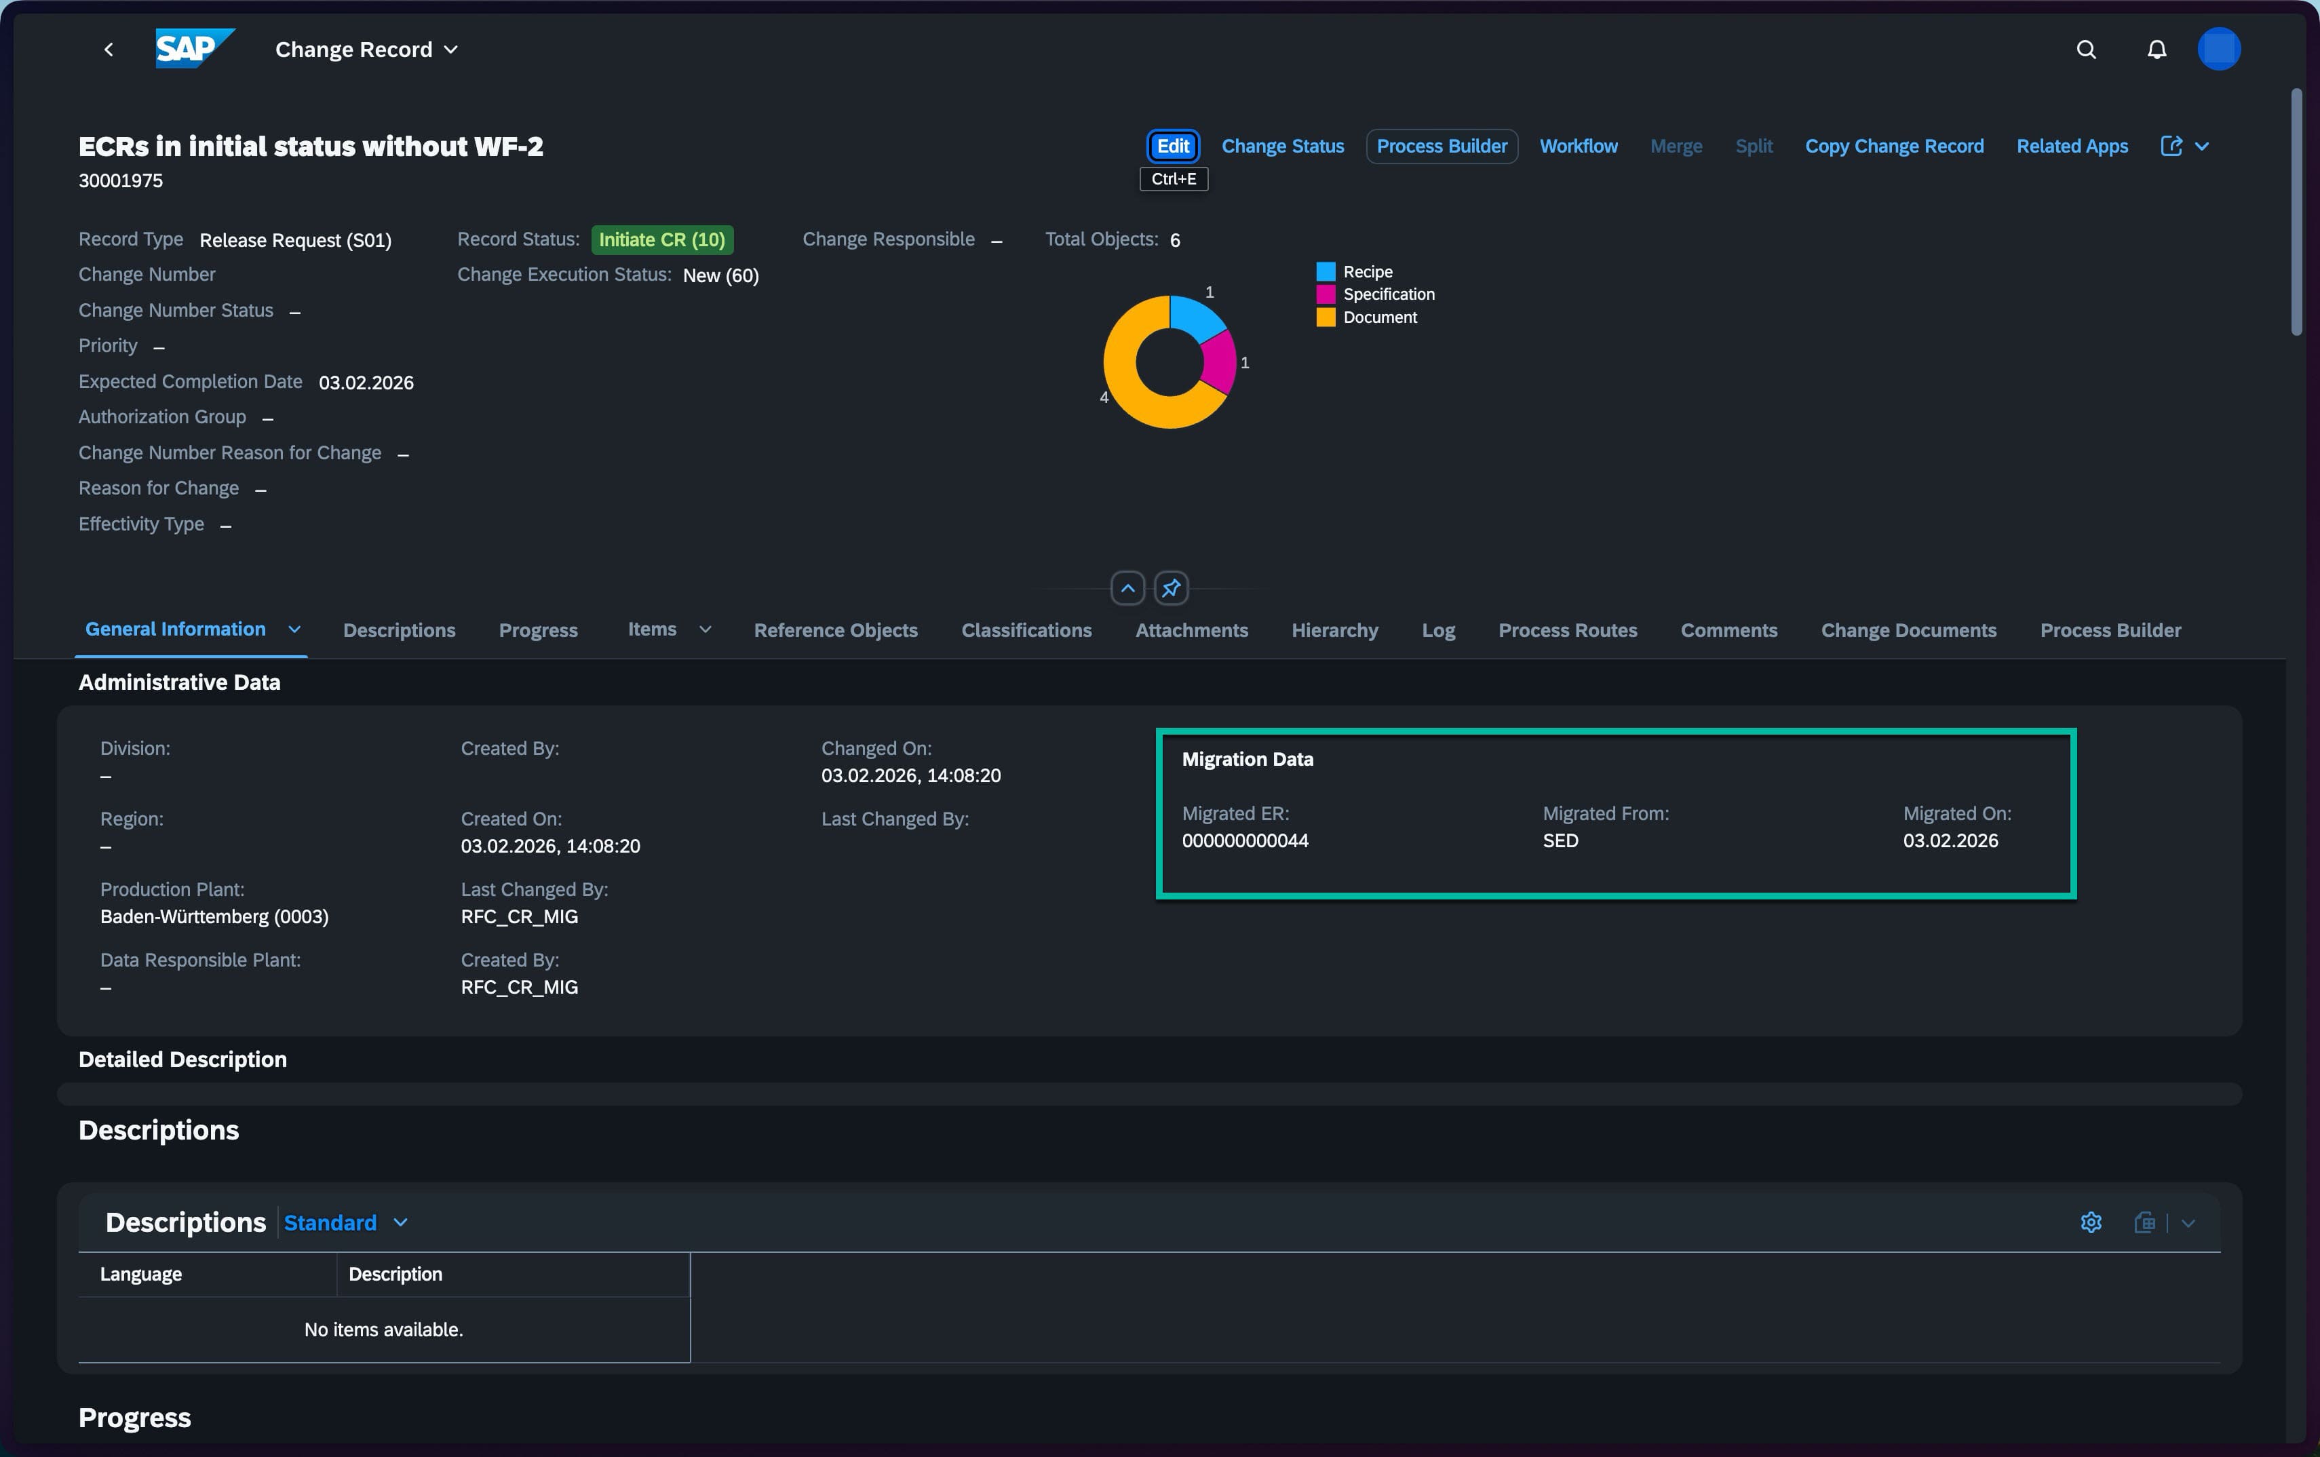
Task: Click the Workflow button
Action: [x=1578, y=147]
